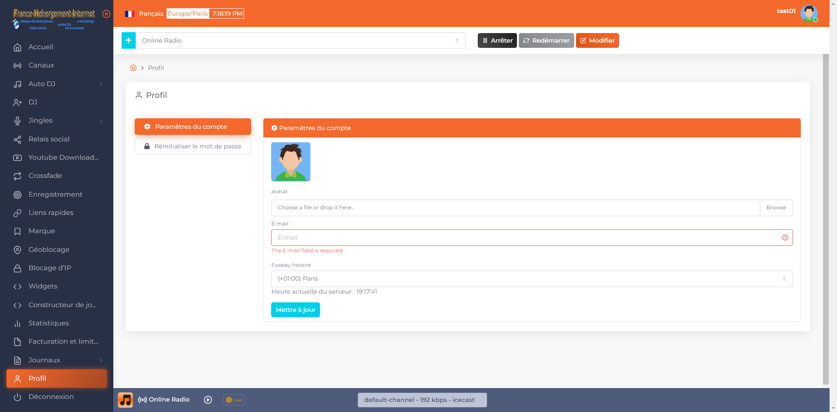This screenshot has height=412, width=837.
Task: Click the Arrêter button
Action: tap(497, 40)
